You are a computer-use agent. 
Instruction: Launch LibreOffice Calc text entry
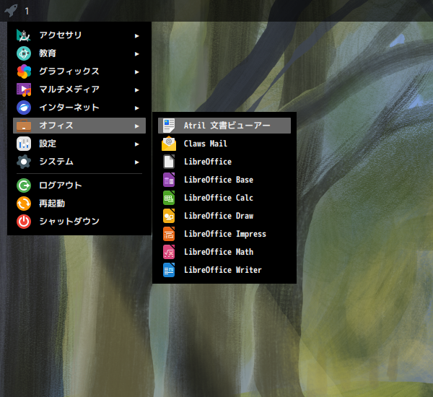(219, 198)
